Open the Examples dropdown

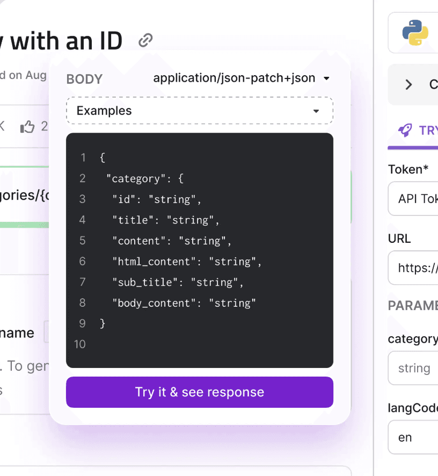coord(200,111)
